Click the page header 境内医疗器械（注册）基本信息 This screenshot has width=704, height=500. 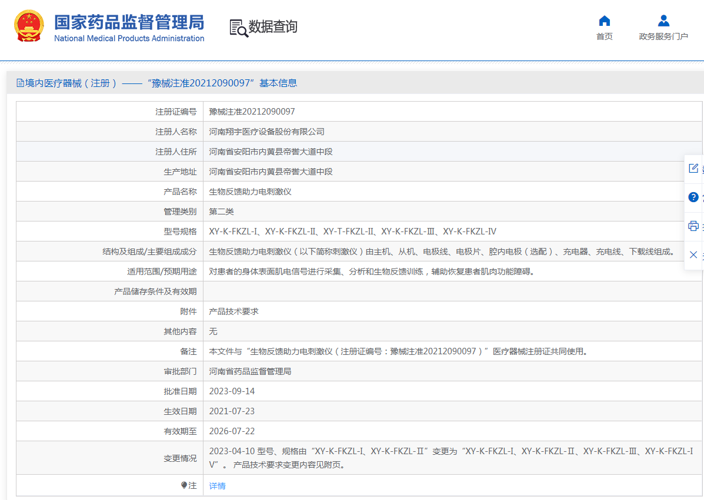[156, 83]
